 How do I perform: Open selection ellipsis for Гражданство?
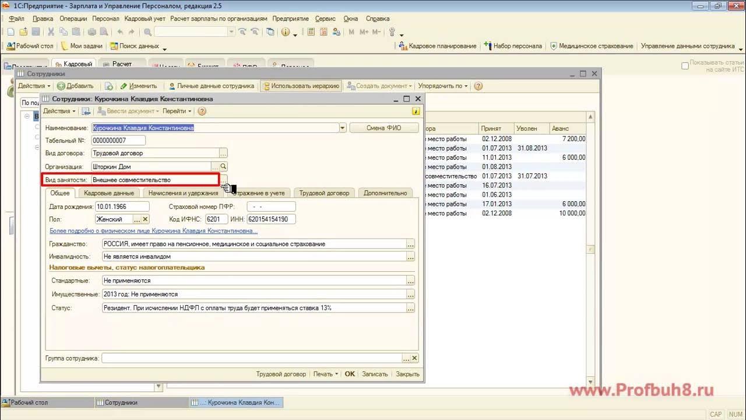410,244
